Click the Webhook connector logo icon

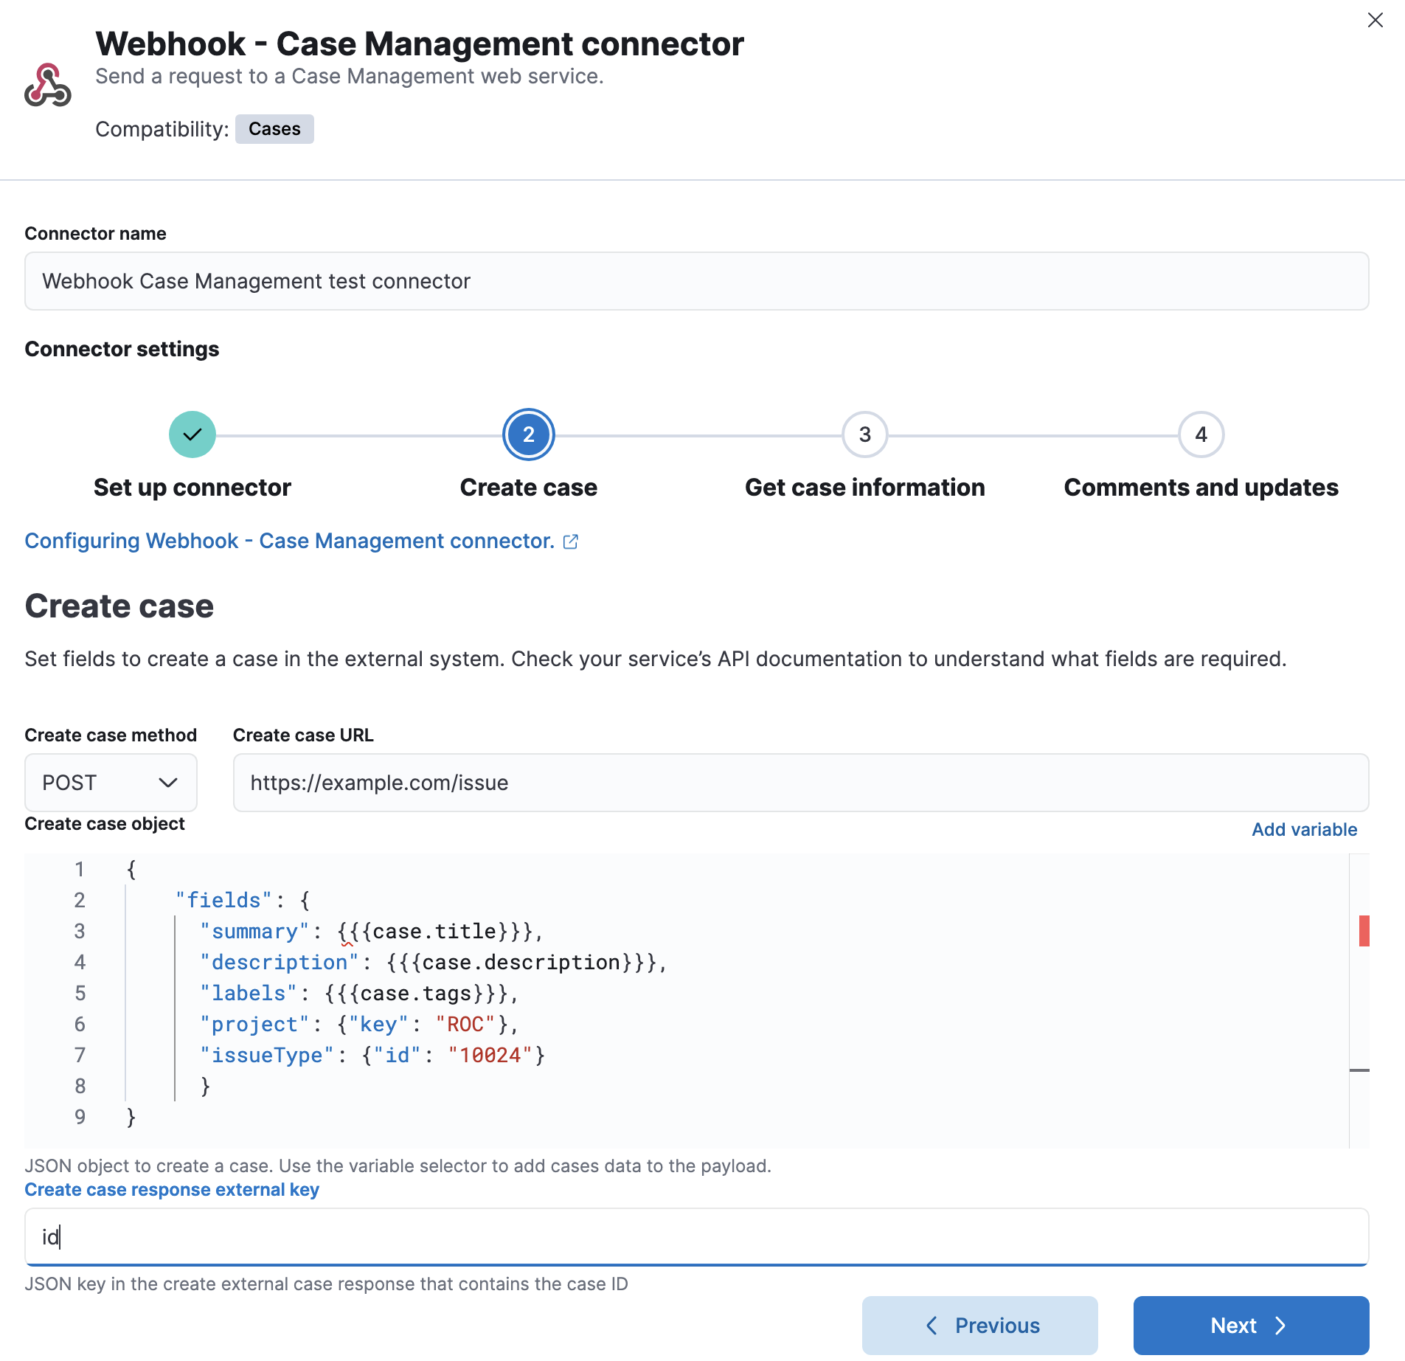coord(47,83)
